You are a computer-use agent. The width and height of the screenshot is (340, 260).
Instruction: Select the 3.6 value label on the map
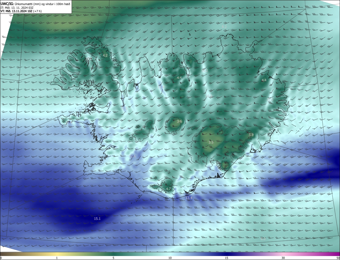pyautogui.click(x=179, y=121)
